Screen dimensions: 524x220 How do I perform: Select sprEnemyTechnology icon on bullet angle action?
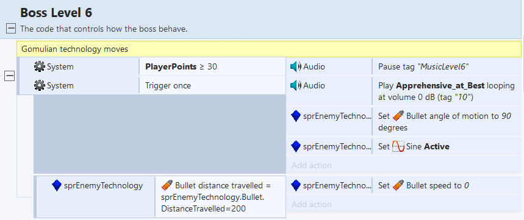point(296,116)
